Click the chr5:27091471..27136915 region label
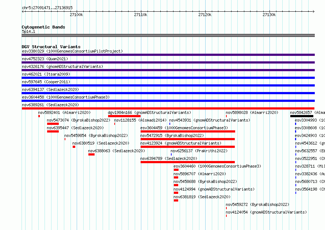 click(47, 8)
